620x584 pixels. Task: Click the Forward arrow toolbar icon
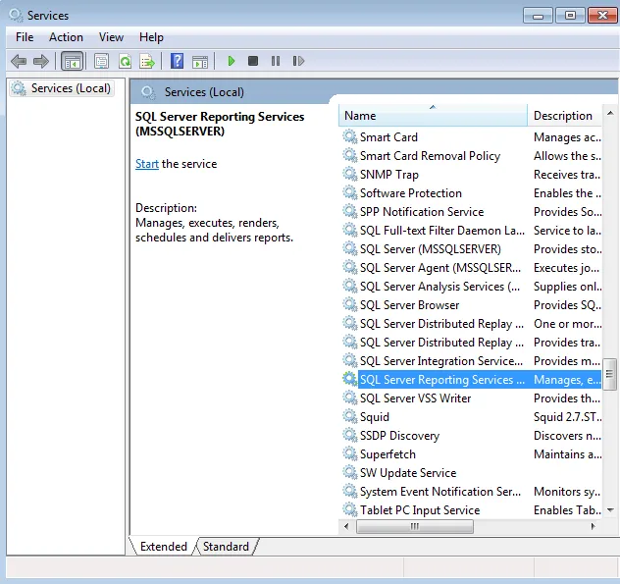tap(41, 61)
